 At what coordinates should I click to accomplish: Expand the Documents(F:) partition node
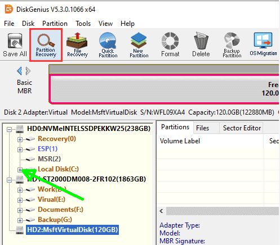click(x=20, y=210)
